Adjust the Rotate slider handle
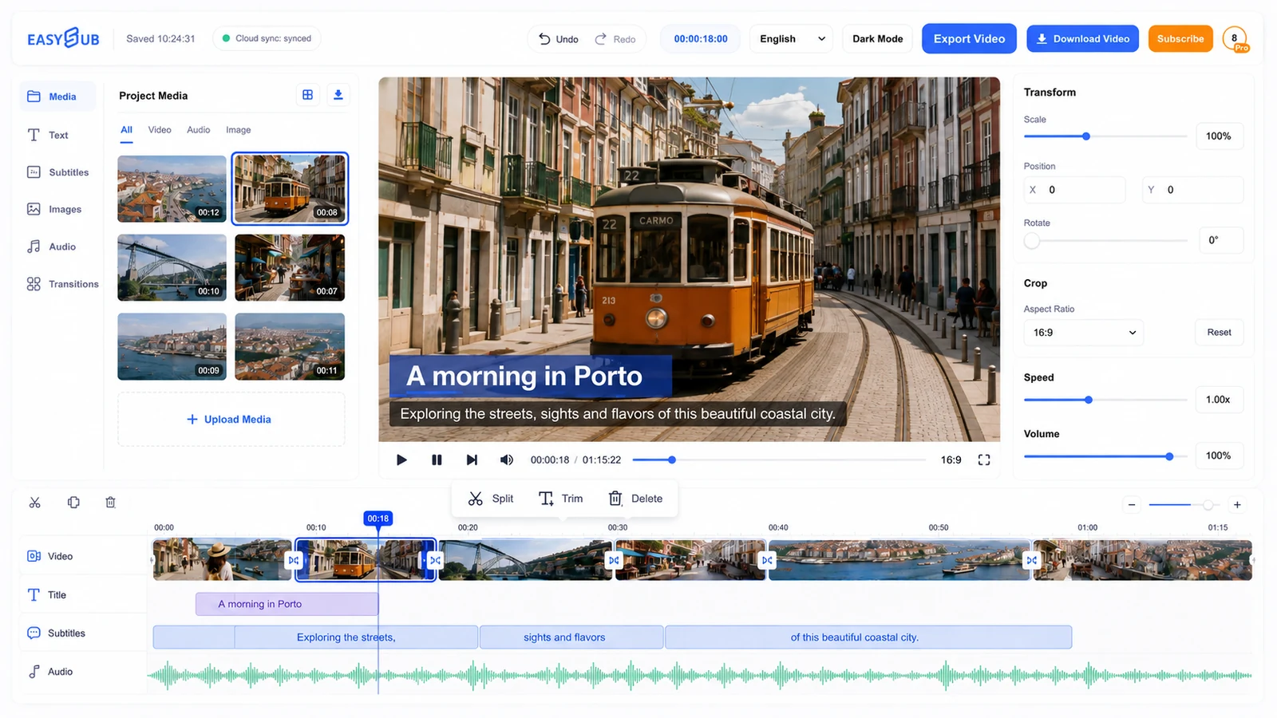Viewport: 1277px width, 718px height. (x=1032, y=241)
